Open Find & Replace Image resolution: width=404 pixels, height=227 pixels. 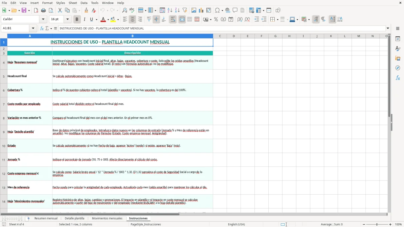coord(125,10)
